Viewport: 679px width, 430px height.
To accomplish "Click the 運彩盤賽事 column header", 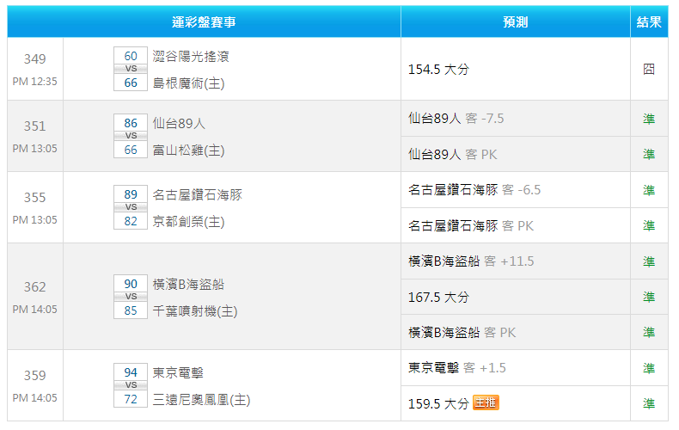I will tap(204, 21).
